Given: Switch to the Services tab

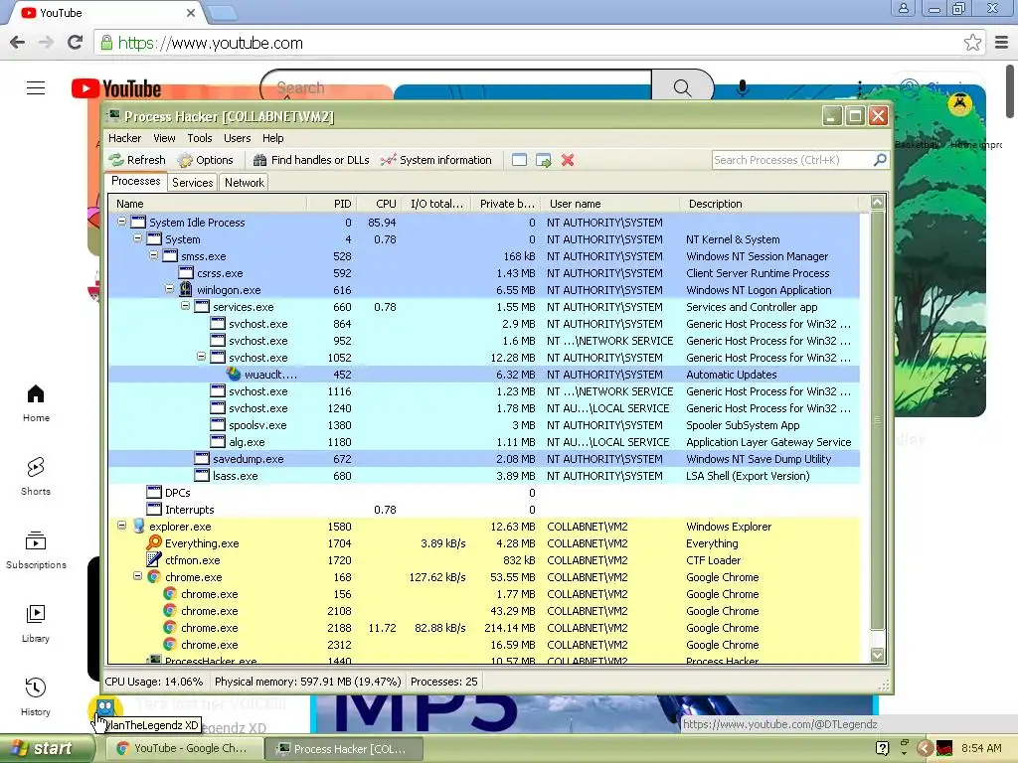Looking at the screenshot, I should (x=192, y=183).
